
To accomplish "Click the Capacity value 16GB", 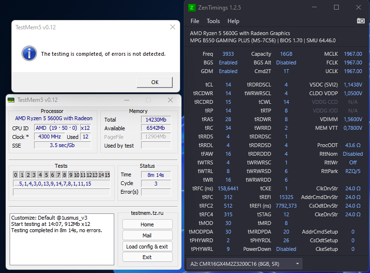I will pos(286,54).
